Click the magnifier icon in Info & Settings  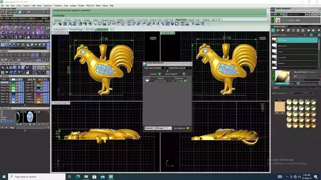(3, 68)
